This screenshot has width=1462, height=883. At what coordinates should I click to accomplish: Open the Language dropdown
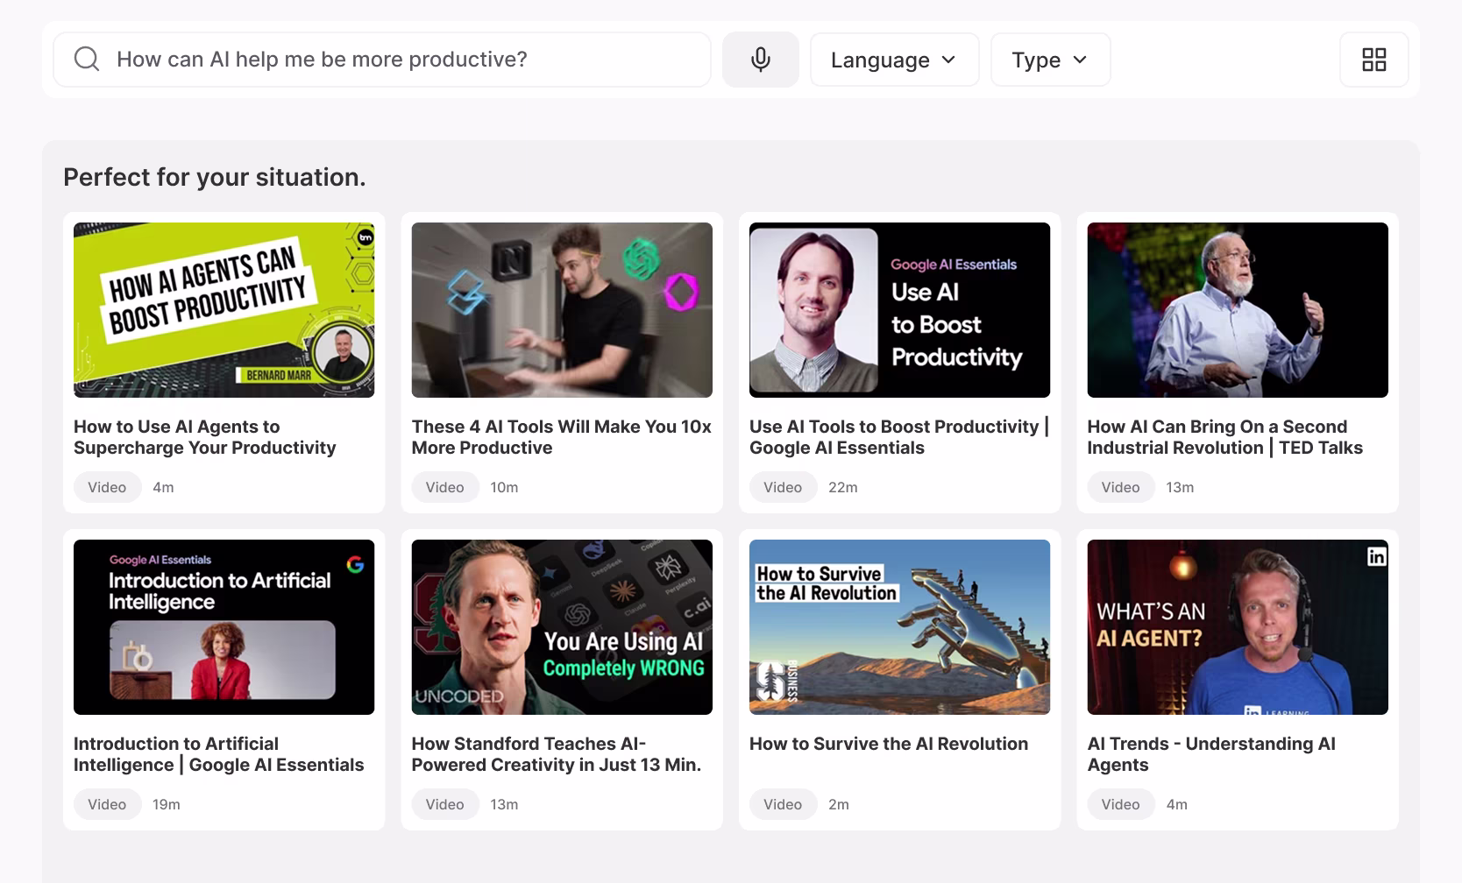click(894, 60)
